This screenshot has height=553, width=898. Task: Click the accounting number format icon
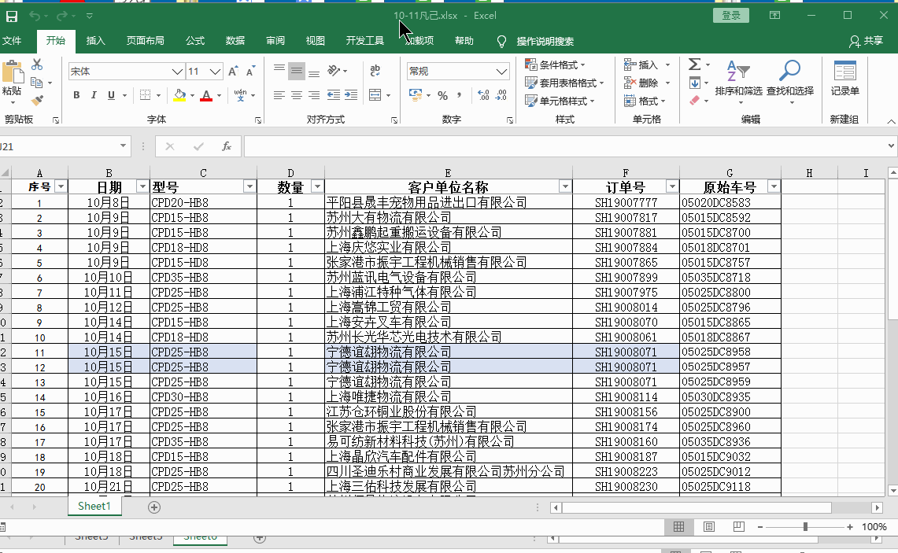(x=416, y=95)
